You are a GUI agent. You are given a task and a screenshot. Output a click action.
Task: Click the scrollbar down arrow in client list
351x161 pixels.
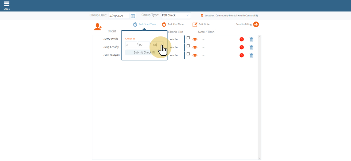pyautogui.click(x=260, y=158)
